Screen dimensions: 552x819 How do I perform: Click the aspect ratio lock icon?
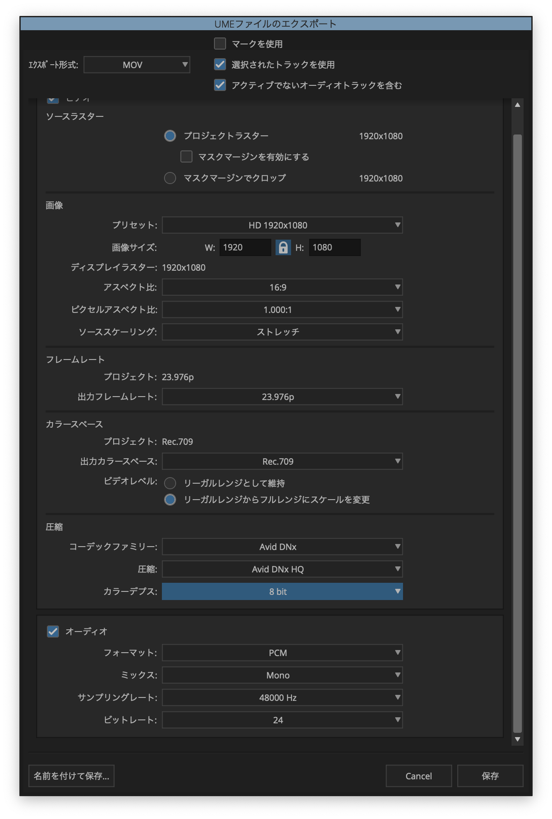click(x=283, y=247)
